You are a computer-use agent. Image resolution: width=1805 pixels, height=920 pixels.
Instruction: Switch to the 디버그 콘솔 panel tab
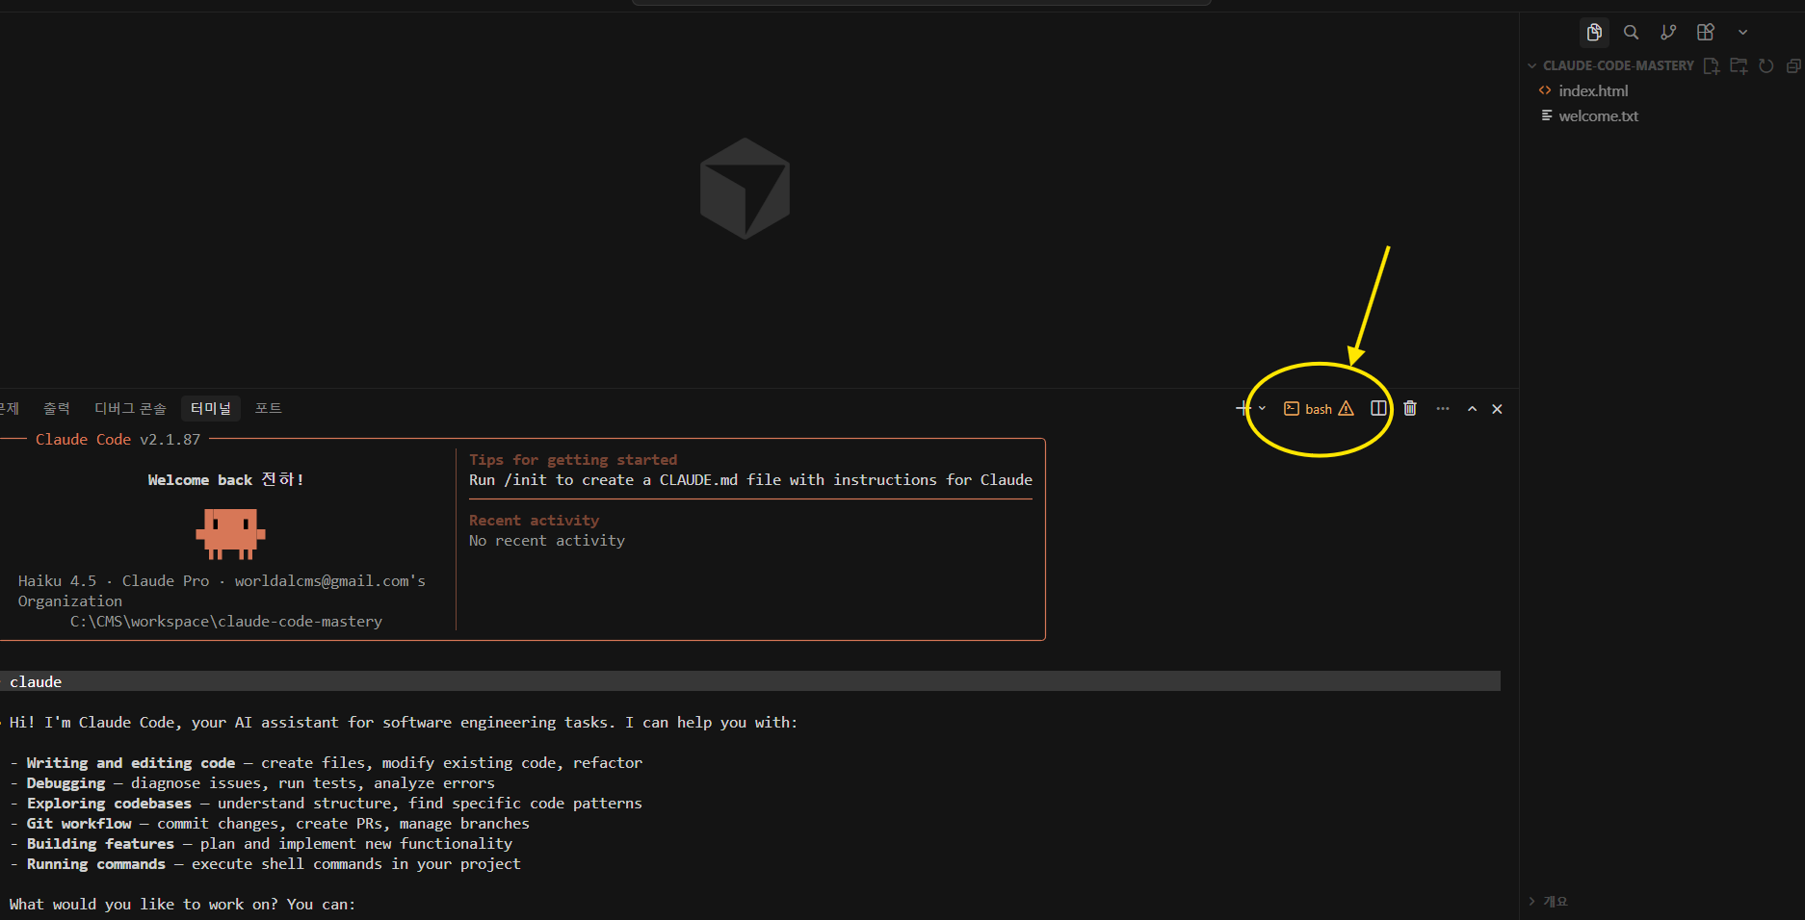(x=130, y=409)
